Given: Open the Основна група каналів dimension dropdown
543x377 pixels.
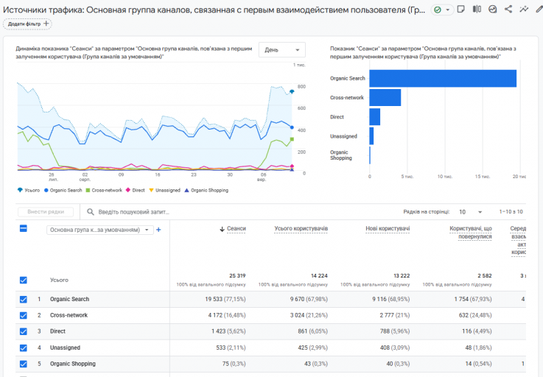Looking at the screenshot, I should pyautogui.click(x=99, y=230).
